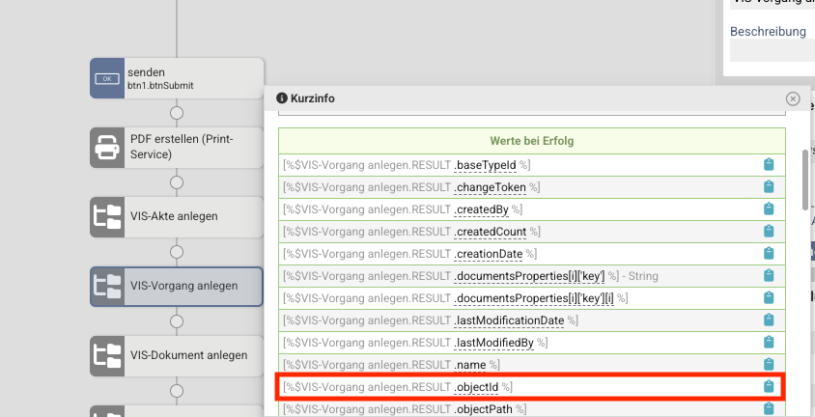Click connector circle below VIS-Akte anlegen node
The height and width of the screenshot is (417, 815).
coord(177,252)
